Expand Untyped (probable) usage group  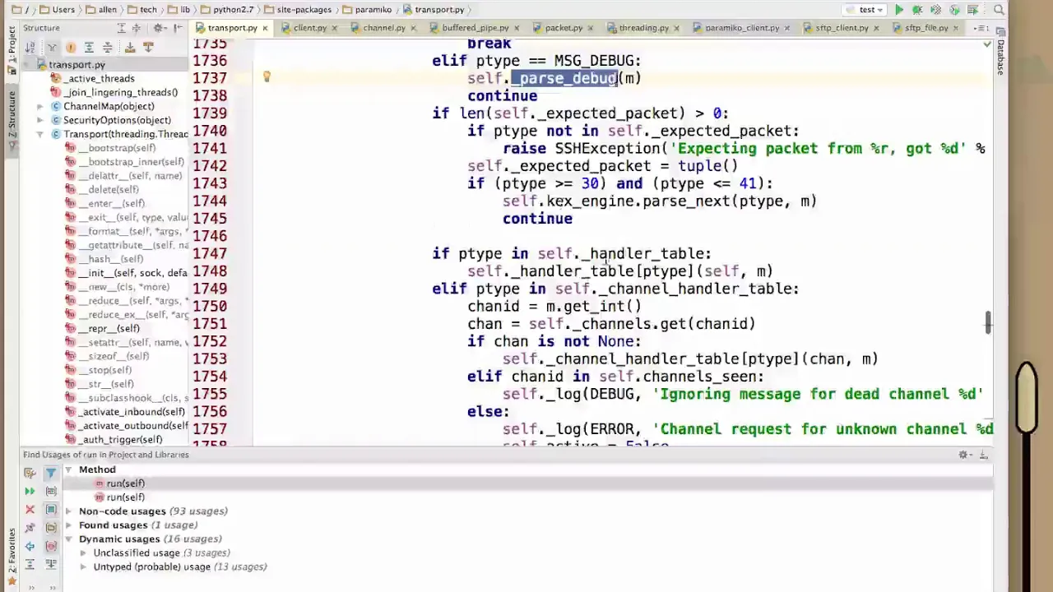[x=83, y=567]
